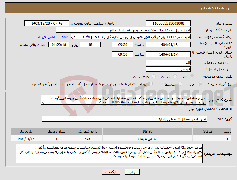Screen dimensions: 237x180
Task: Select the خدمت radio button
Action: pyautogui.click(x=175, y=76)
